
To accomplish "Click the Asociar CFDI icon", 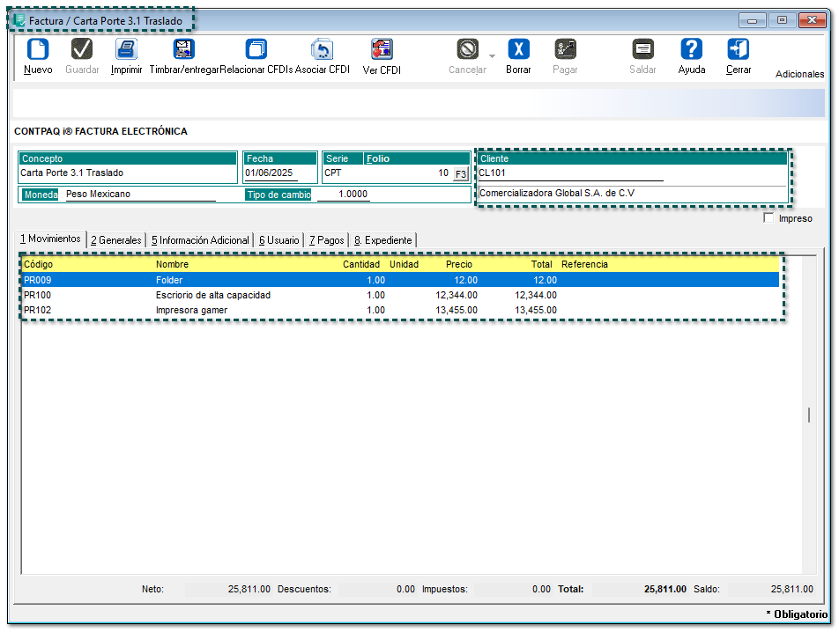I will pyautogui.click(x=322, y=50).
